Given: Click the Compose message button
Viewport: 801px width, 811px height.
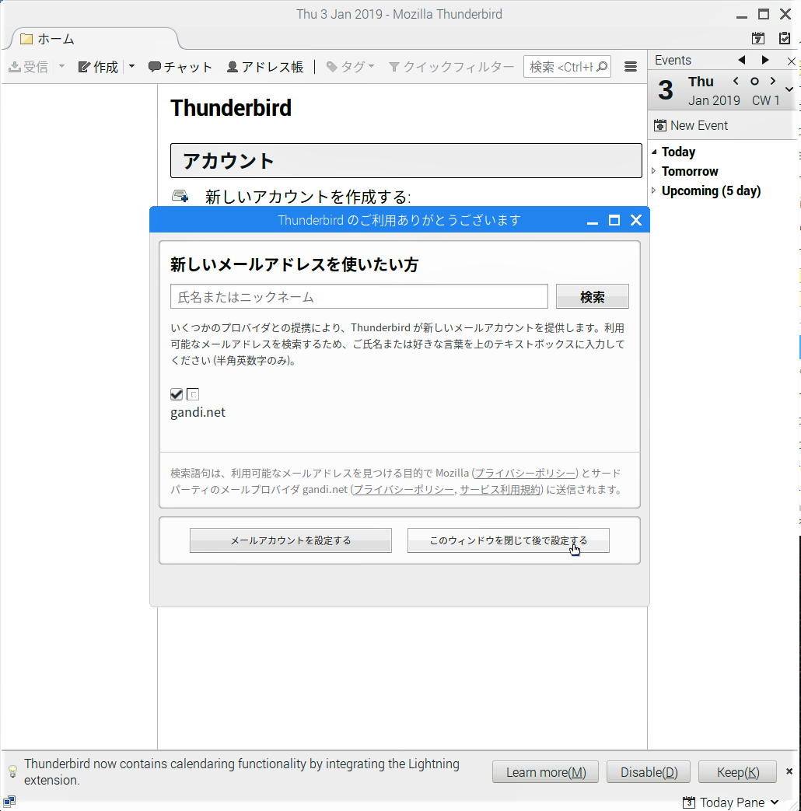Looking at the screenshot, I should click(99, 67).
